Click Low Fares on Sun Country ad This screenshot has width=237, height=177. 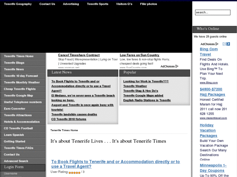click(140, 55)
